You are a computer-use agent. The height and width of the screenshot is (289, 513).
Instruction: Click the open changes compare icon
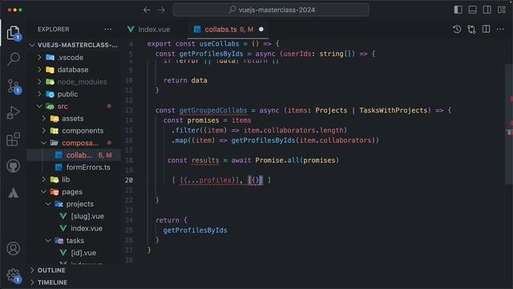tap(471, 30)
